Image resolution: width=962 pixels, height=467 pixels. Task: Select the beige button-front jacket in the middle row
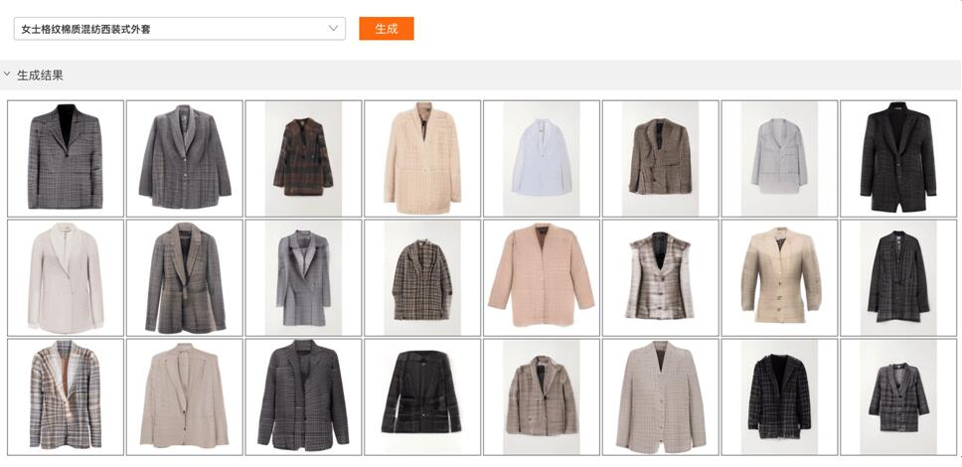(779, 278)
